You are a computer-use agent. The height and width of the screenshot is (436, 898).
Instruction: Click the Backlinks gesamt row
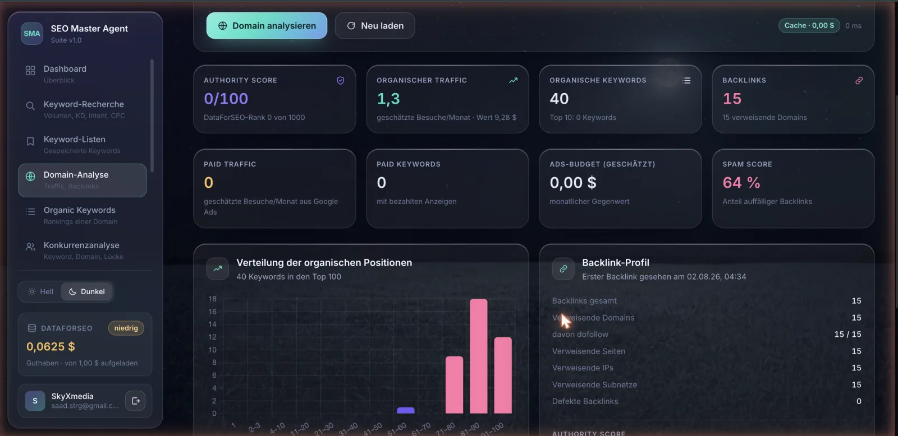coord(707,301)
